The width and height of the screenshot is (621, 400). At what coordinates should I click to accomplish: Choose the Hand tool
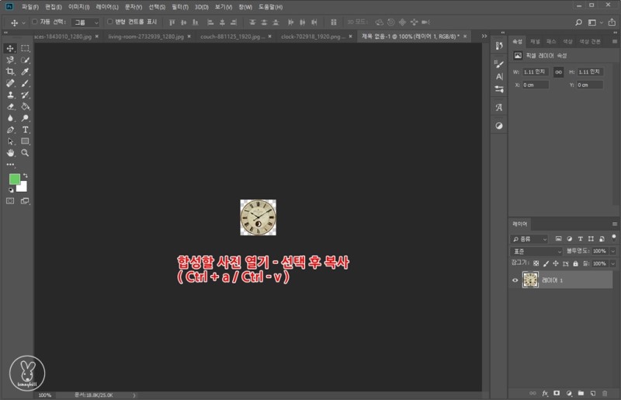click(x=11, y=153)
